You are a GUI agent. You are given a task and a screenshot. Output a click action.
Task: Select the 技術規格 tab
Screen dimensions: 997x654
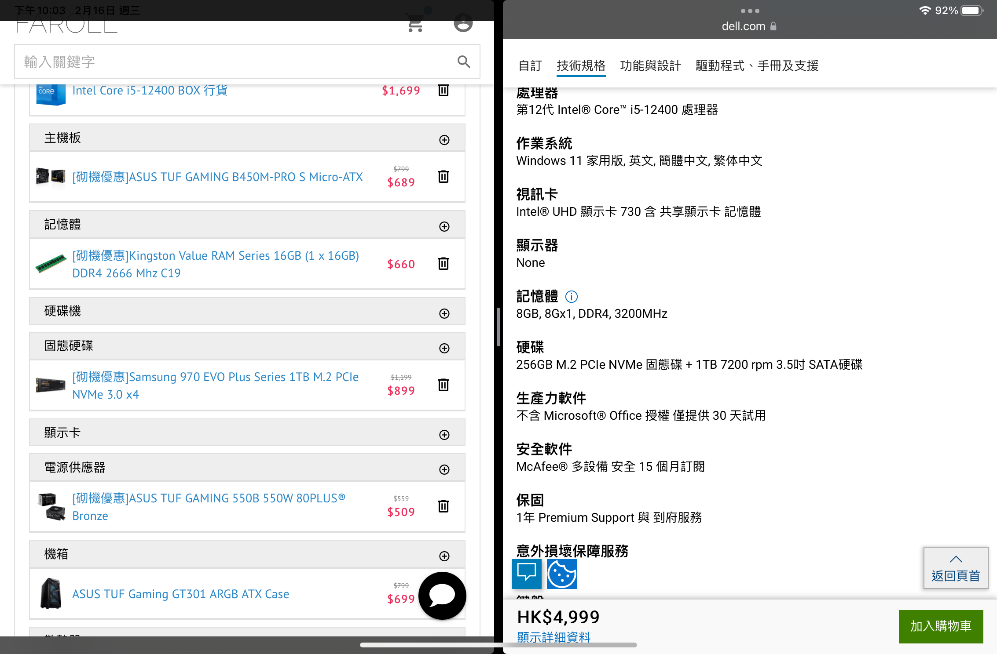(x=581, y=66)
